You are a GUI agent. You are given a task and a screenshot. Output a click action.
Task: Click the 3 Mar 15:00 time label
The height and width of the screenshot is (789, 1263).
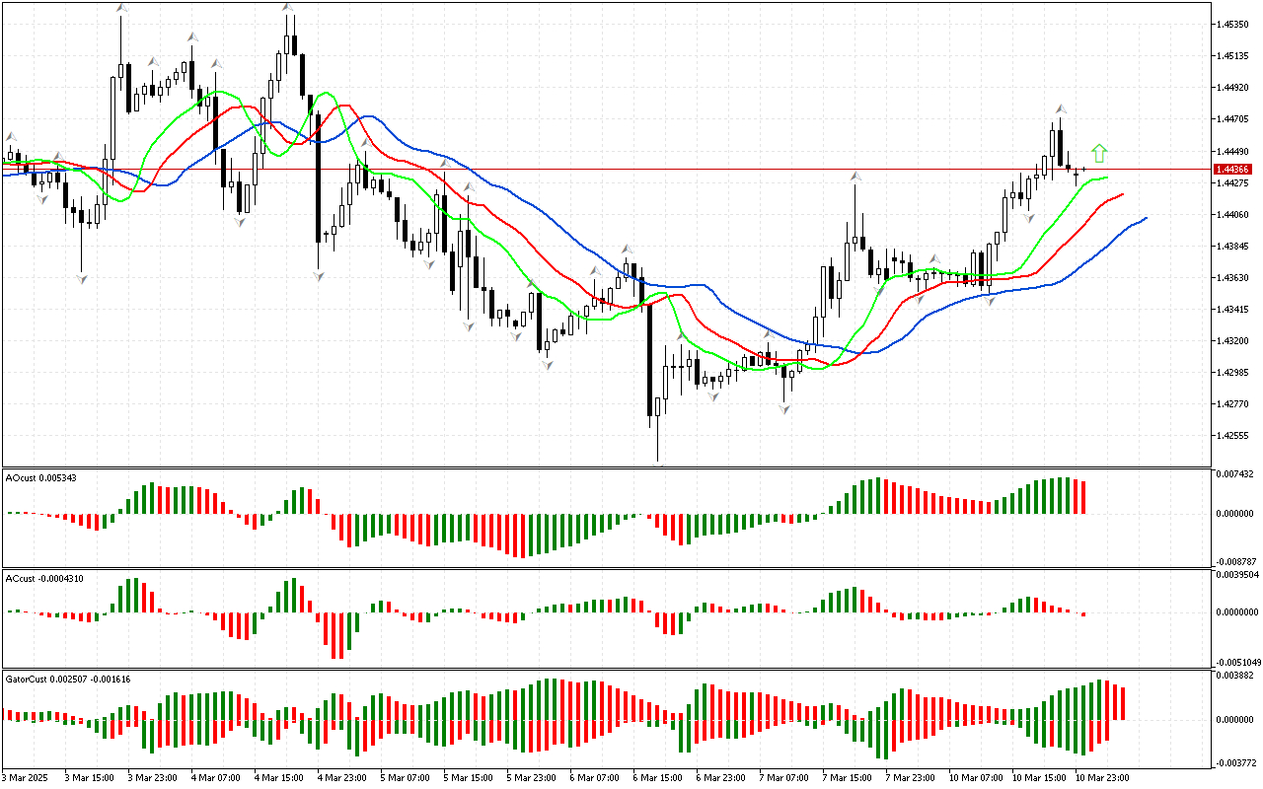point(91,777)
